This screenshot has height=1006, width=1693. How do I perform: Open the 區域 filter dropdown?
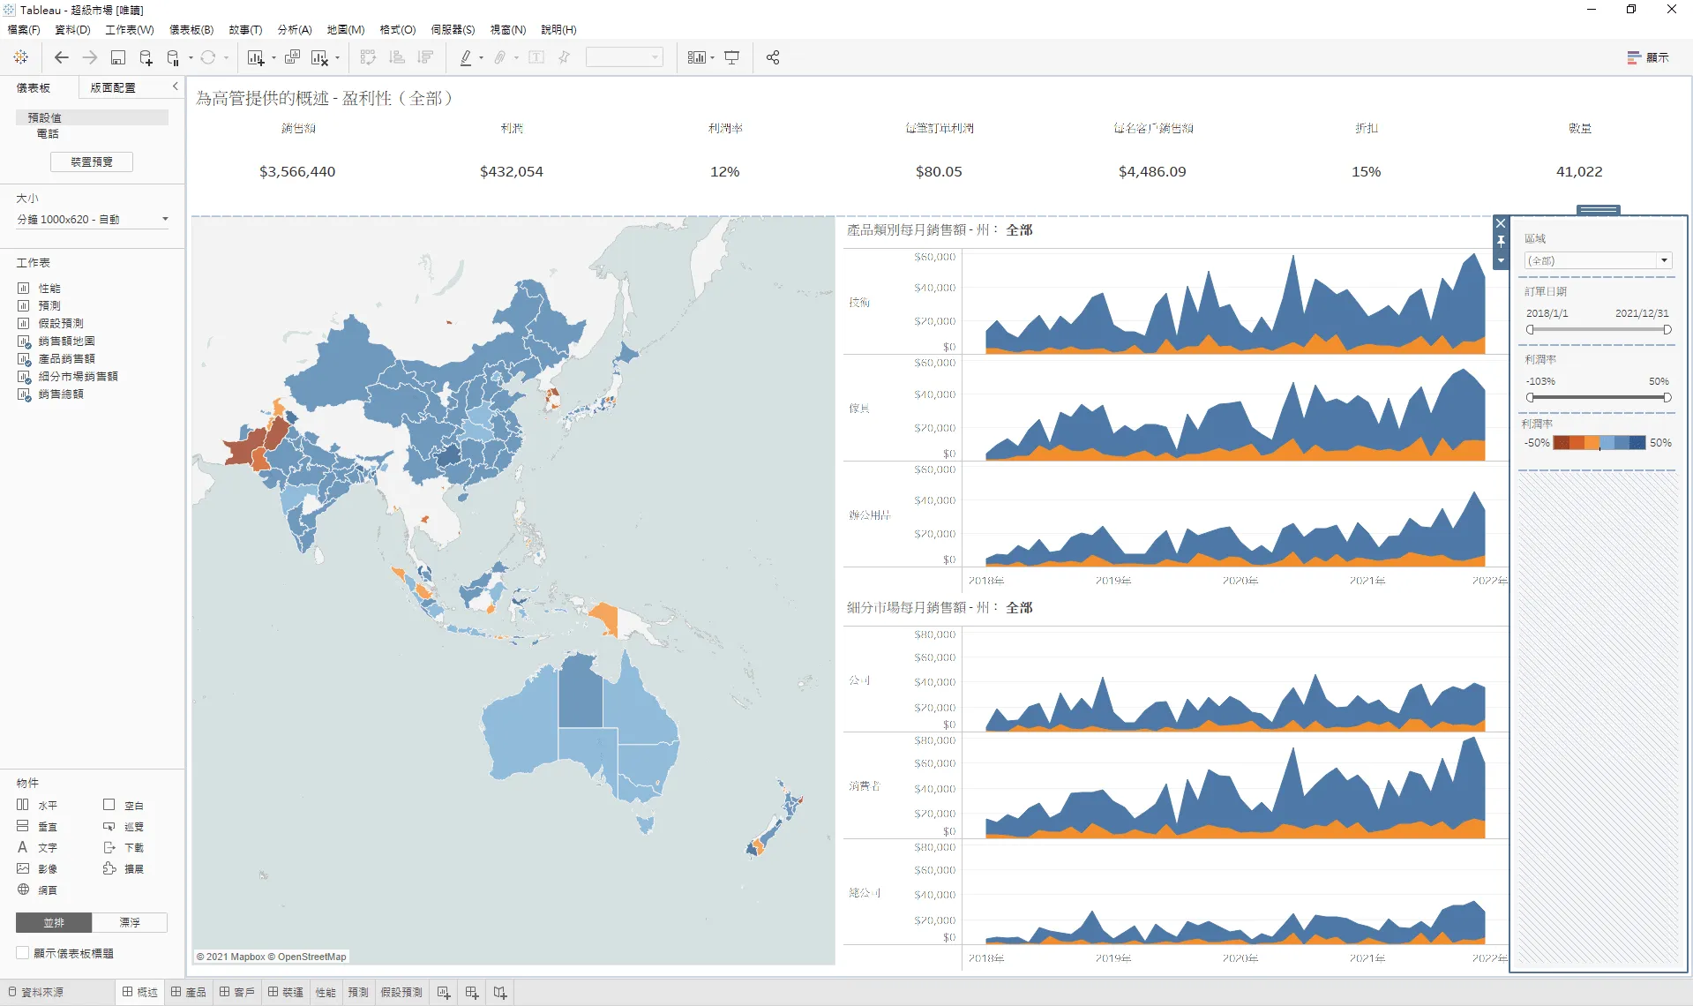click(x=1598, y=260)
